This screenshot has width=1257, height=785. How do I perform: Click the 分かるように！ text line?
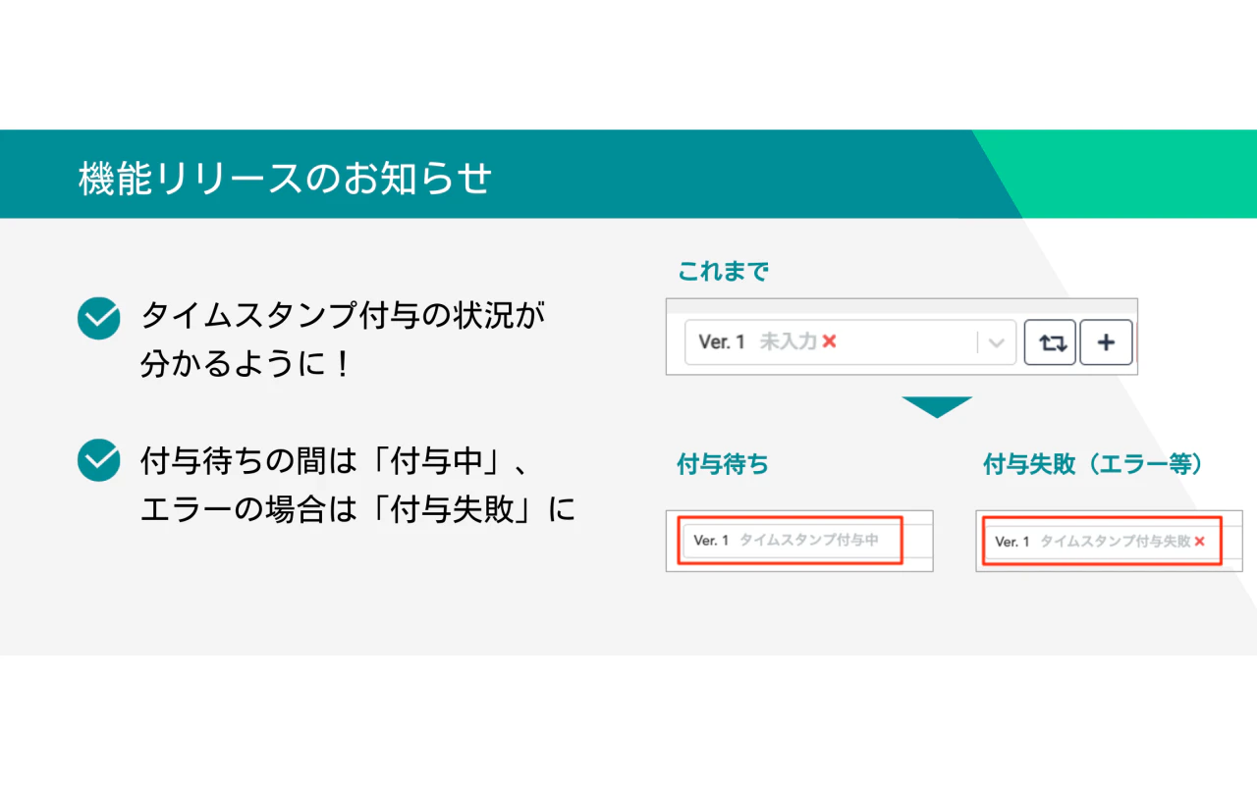pos(246,365)
